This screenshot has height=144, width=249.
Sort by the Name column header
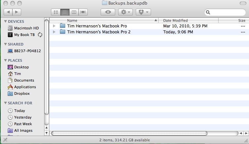coord(104,20)
